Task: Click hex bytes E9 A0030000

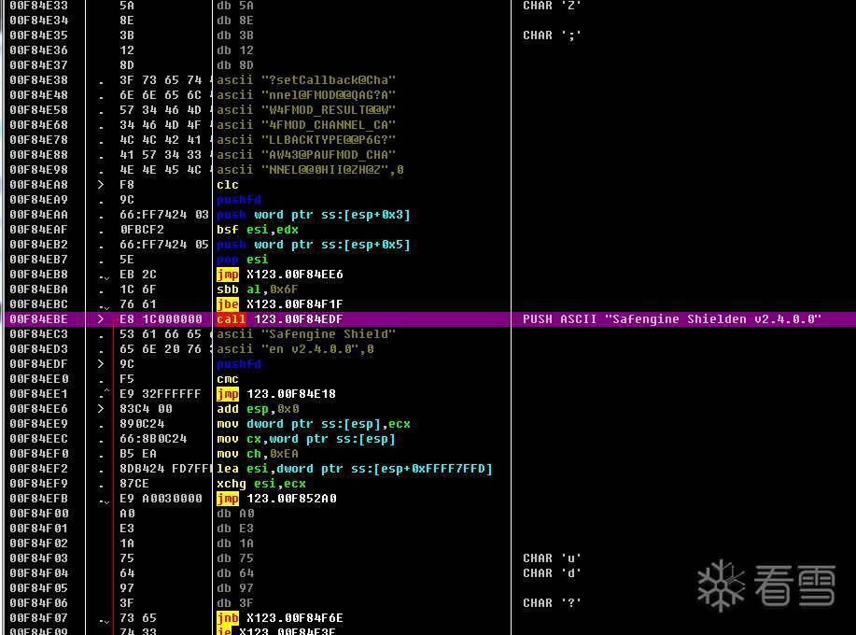Action: click(x=161, y=499)
